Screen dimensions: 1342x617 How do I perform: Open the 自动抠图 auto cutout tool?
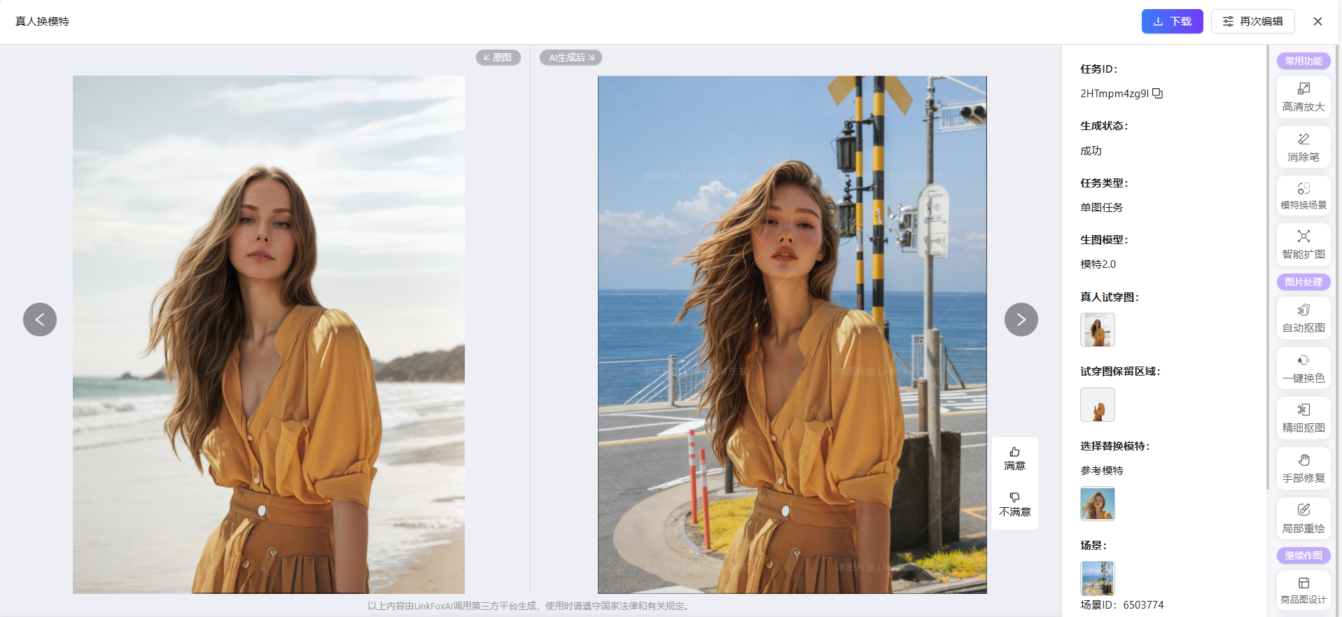pos(1303,318)
